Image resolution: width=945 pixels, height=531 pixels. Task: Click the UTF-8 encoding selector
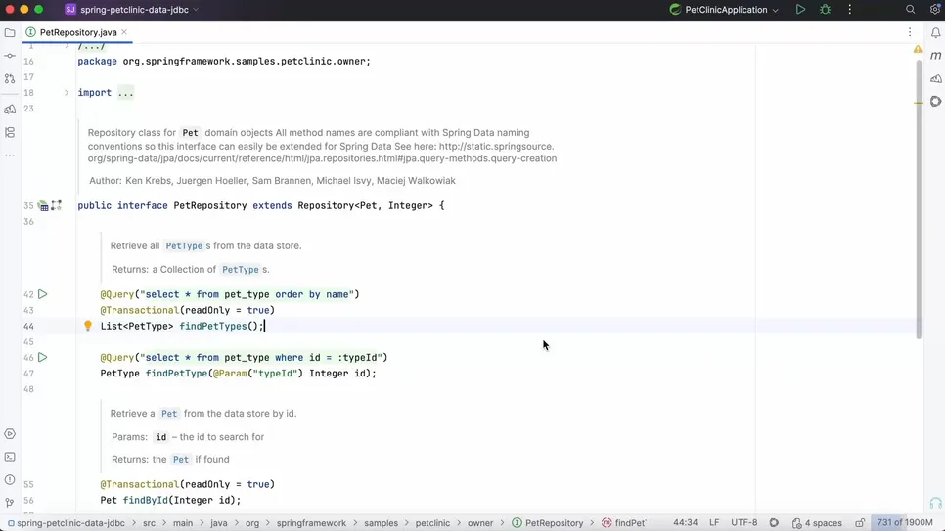(x=743, y=523)
